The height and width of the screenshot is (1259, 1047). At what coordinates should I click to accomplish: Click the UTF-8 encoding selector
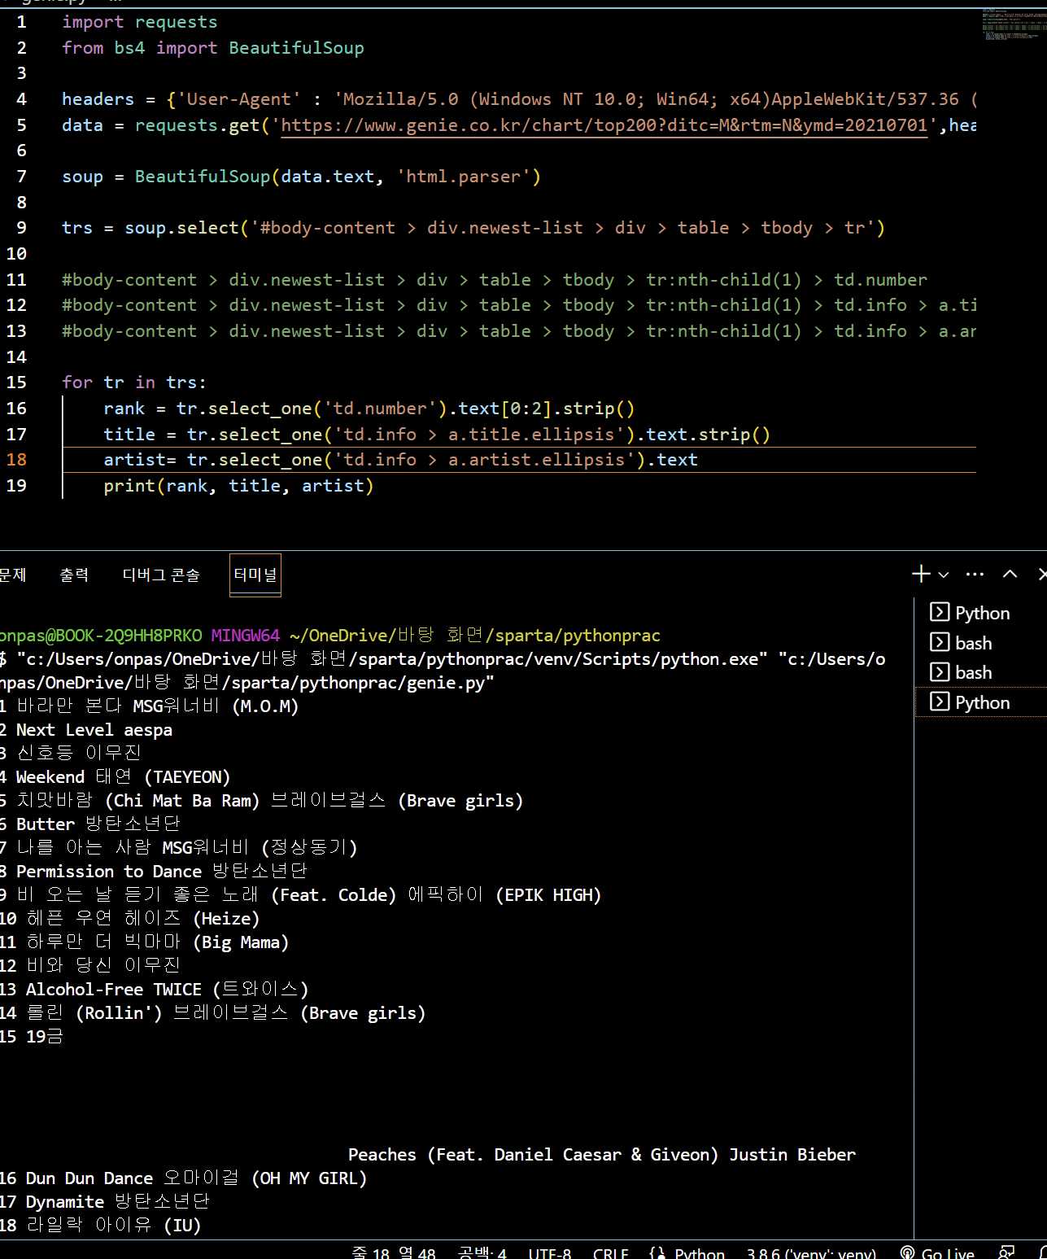point(550,1252)
